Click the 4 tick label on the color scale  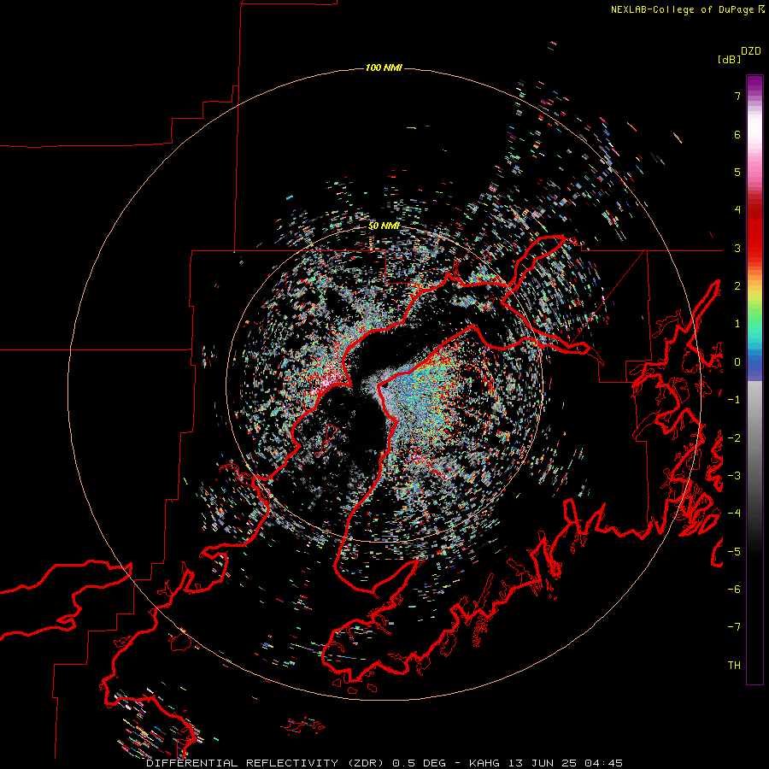737,210
